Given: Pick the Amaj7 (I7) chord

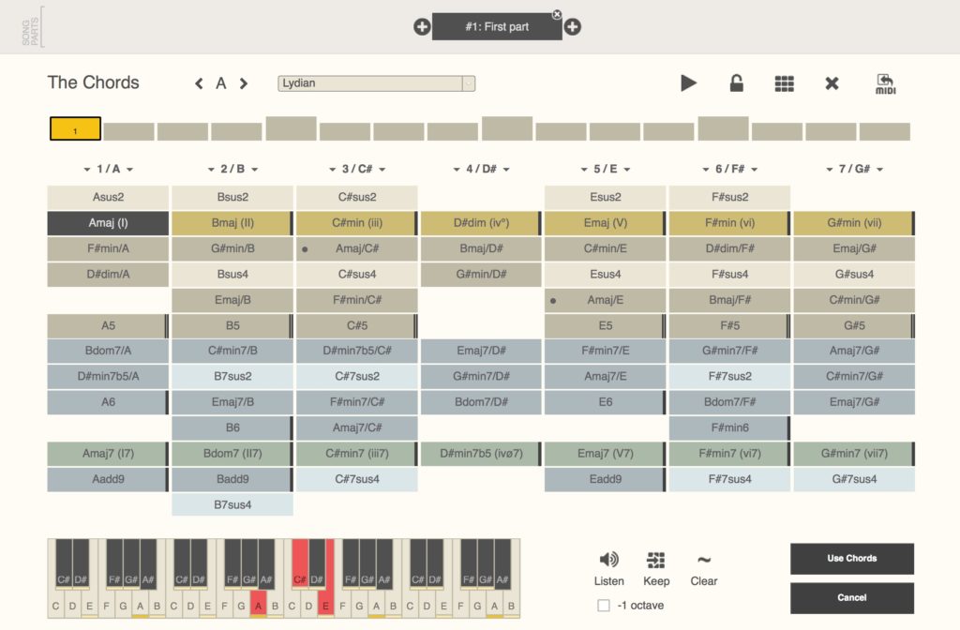Looking at the screenshot, I should 108,454.
